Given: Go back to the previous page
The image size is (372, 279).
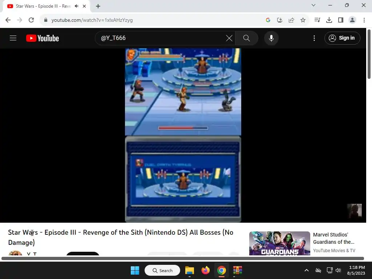Looking at the screenshot, I should (8, 20).
